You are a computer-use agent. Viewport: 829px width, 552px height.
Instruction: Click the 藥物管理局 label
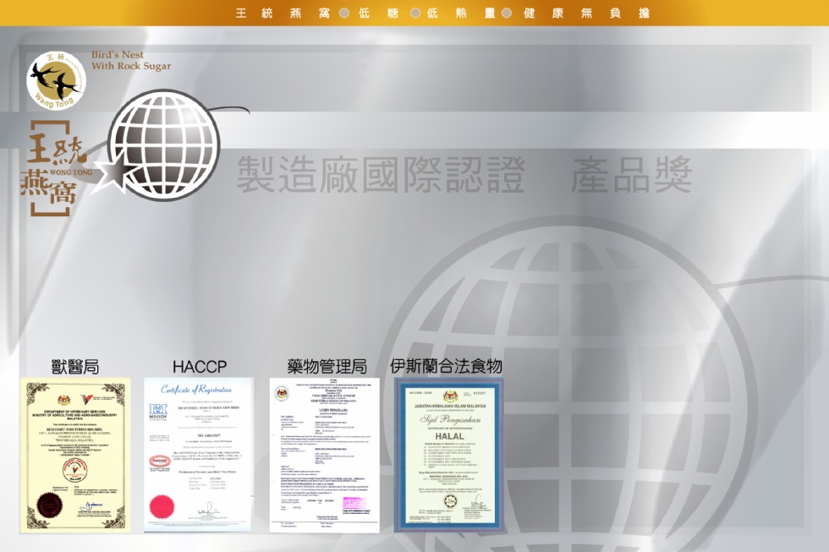coord(327,367)
